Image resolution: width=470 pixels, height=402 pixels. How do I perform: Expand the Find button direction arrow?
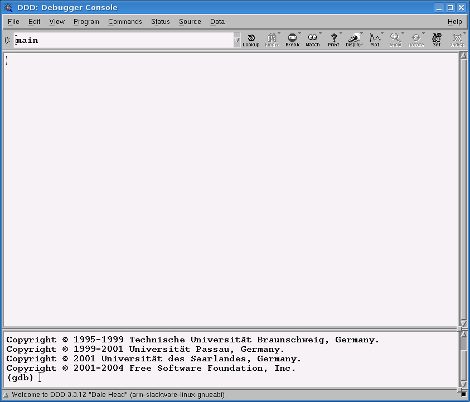pos(279,33)
